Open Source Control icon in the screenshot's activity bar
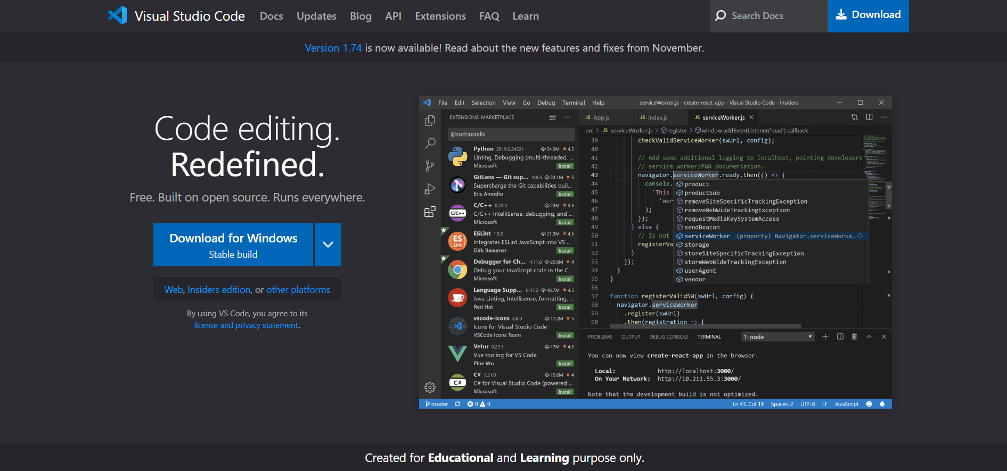Viewport: 1007px width, 471px height. (x=430, y=166)
